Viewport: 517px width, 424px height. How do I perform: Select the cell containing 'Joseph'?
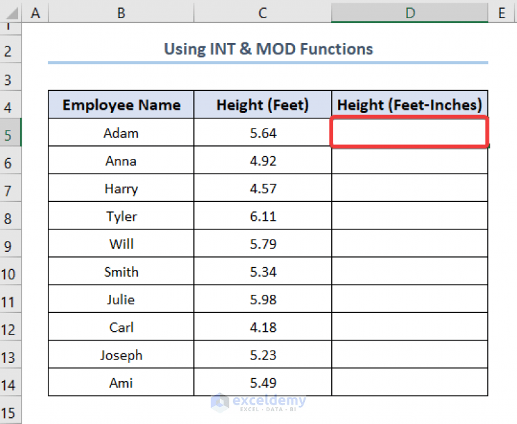(x=121, y=355)
